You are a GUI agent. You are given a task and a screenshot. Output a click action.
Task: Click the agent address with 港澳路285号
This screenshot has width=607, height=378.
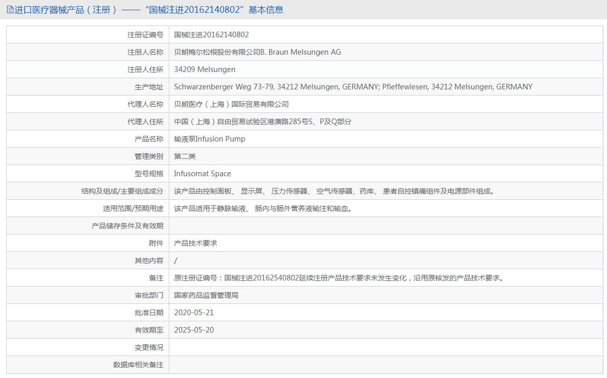[x=262, y=122]
